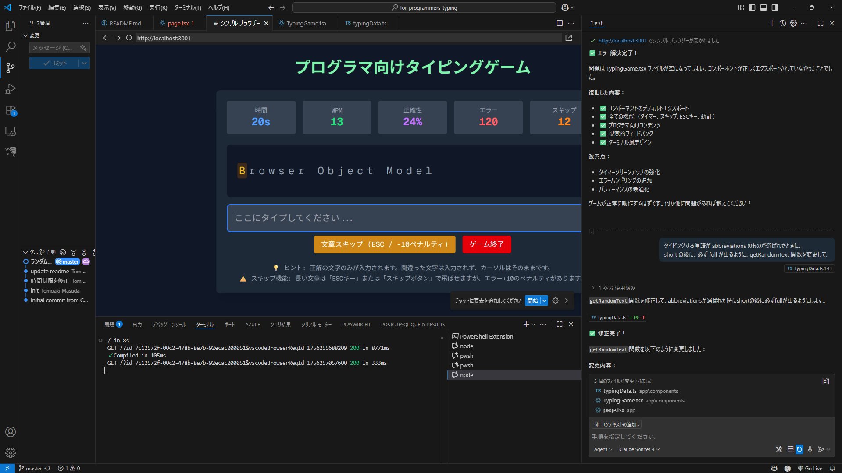This screenshot has width=842, height=473.
Task: Open the Extensions view icon
Action: [x=11, y=110]
